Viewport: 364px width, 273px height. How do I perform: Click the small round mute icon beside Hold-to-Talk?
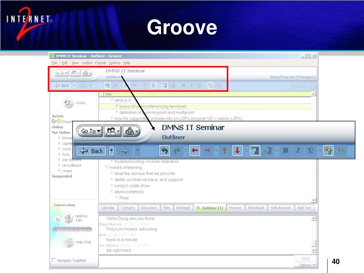coord(57,219)
